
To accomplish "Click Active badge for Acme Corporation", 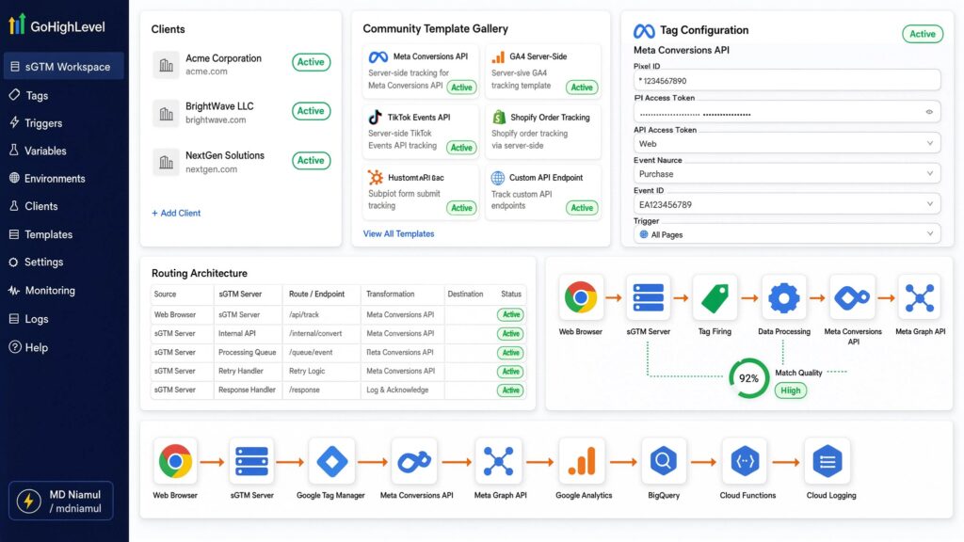I will tap(311, 62).
